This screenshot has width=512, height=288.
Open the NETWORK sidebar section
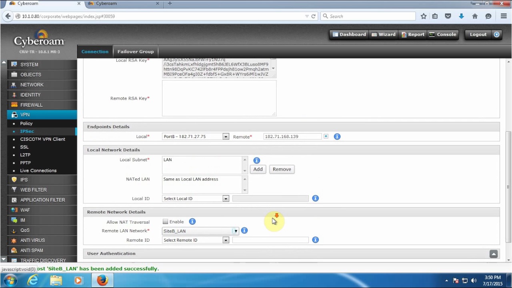tap(42, 85)
